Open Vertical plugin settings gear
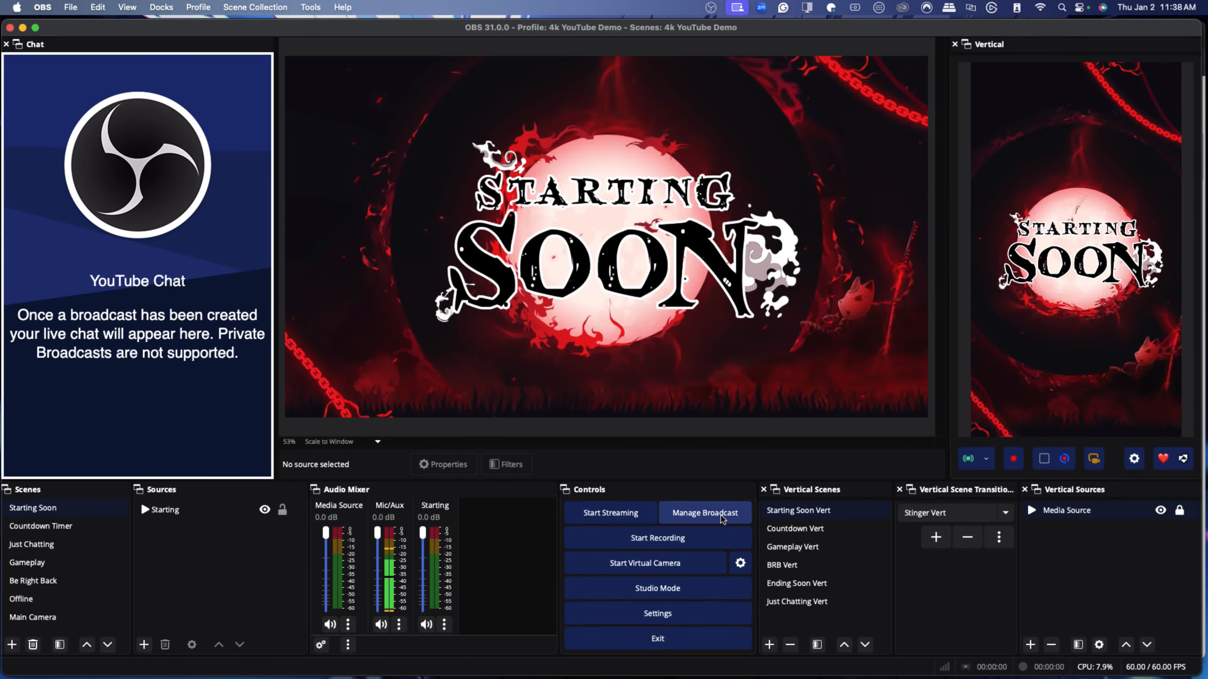Screen dimensions: 1208x679 pos(1134,458)
